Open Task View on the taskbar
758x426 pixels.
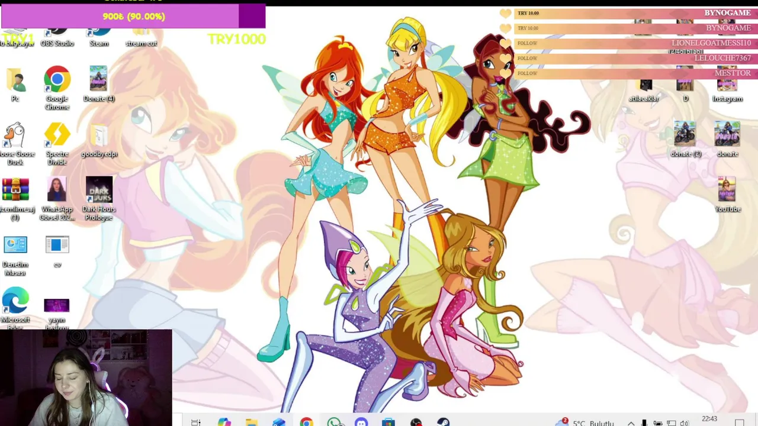196,422
